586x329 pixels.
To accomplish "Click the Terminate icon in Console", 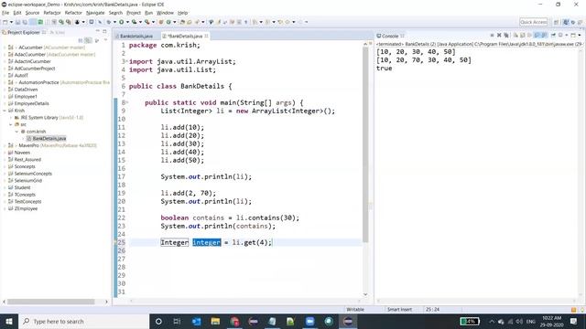I will (x=492, y=35).
